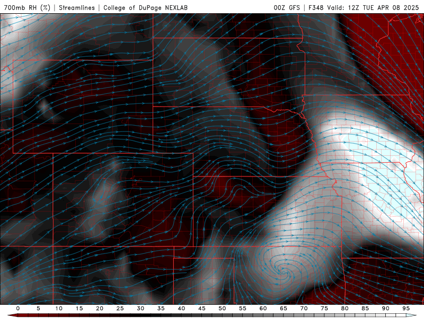This screenshot has width=424, height=318.
Task: Click the 95 label on the RH scale
Action: [406, 308]
